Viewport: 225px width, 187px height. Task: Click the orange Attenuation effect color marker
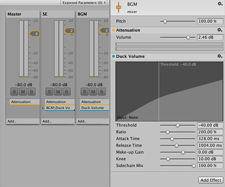point(113,30)
